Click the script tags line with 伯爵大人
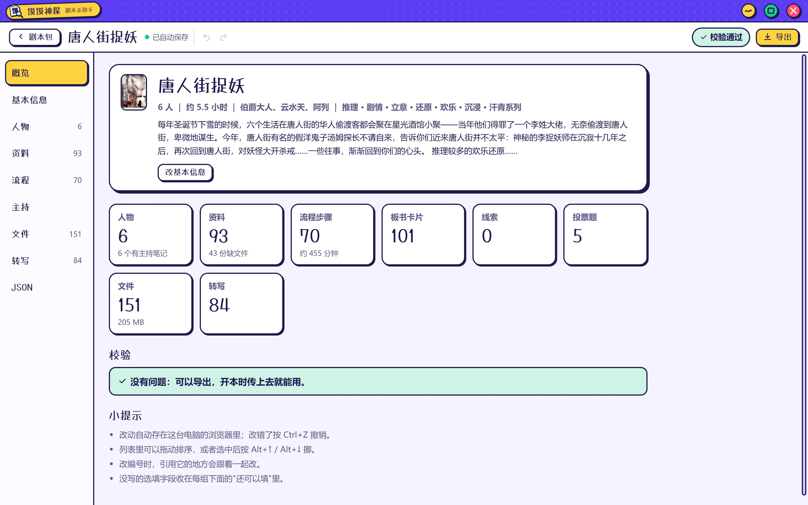Viewport: 808px width, 505px height. tap(339, 107)
